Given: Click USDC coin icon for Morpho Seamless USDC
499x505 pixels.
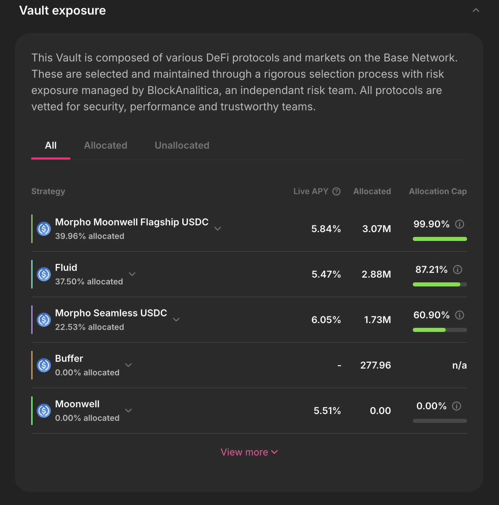Looking at the screenshot, I should (44, 320).
